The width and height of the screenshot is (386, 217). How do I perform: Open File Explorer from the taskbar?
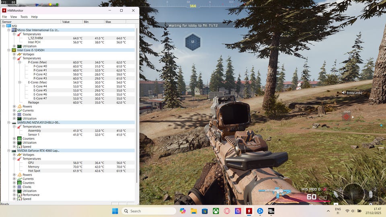[x=194, y=211]
